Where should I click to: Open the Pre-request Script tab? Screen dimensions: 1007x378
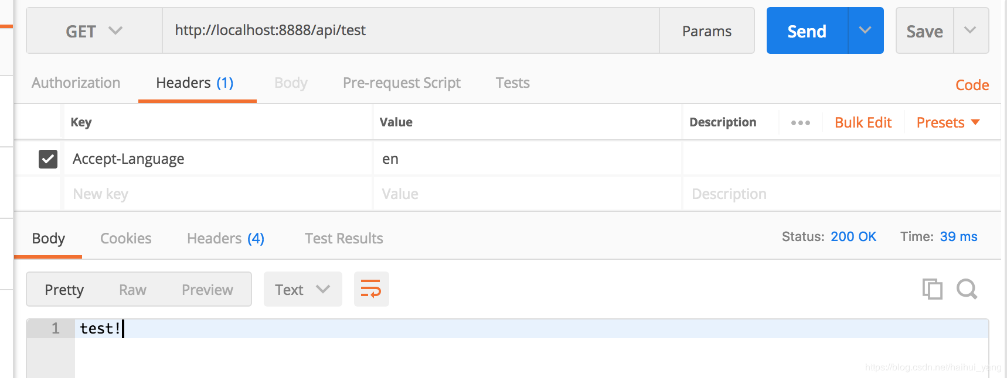pos(402,83)
